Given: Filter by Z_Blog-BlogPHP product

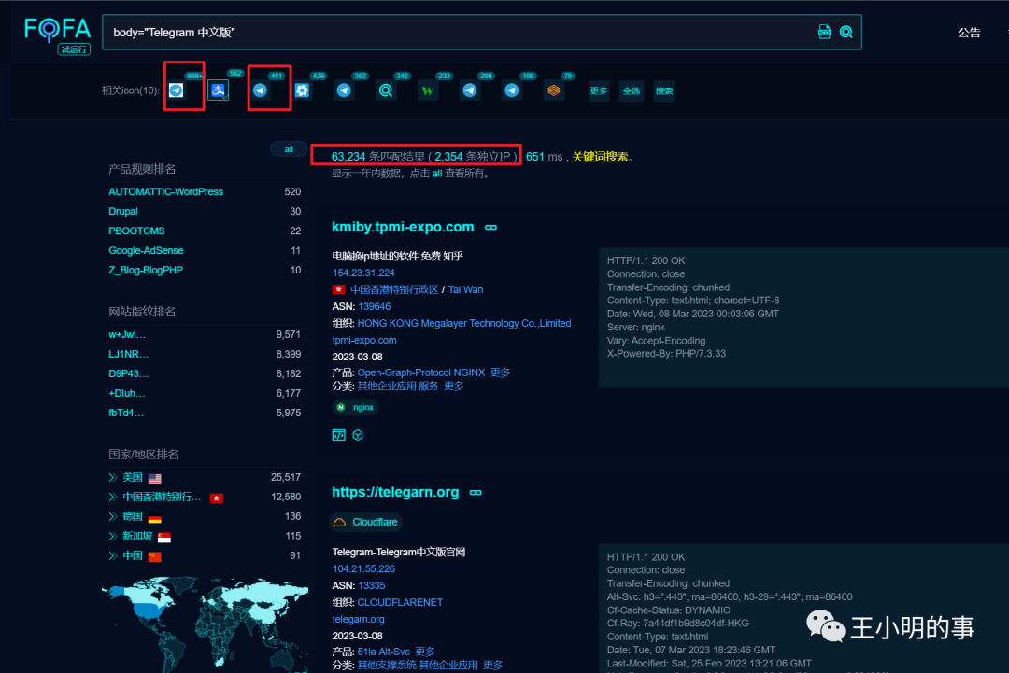Looking at the screenshot, I should point(146,270).
